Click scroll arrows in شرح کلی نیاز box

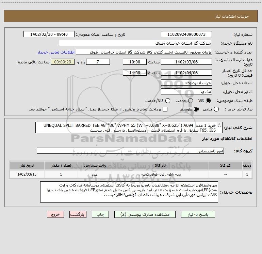(x=219, y=125)
